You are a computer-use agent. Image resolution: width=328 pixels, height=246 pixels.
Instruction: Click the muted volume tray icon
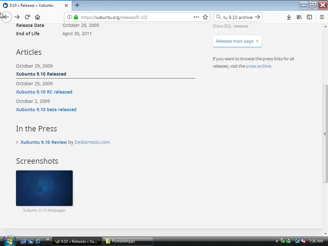pos(303,241)
